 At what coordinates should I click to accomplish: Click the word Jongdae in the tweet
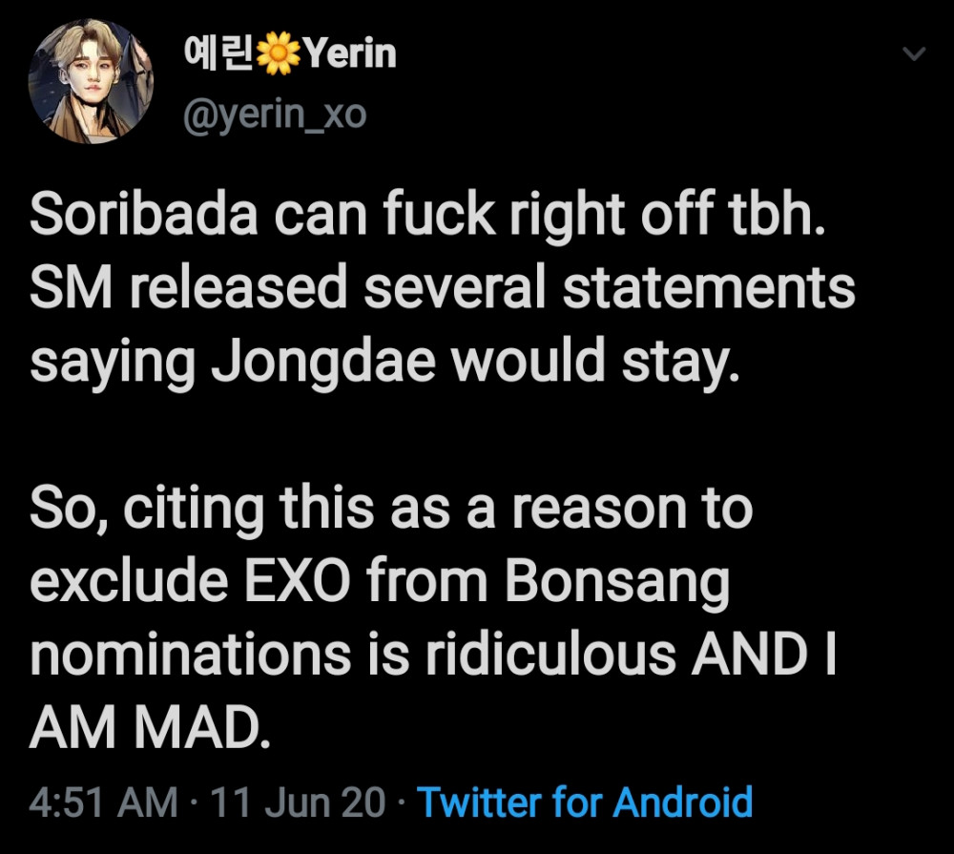323,363
